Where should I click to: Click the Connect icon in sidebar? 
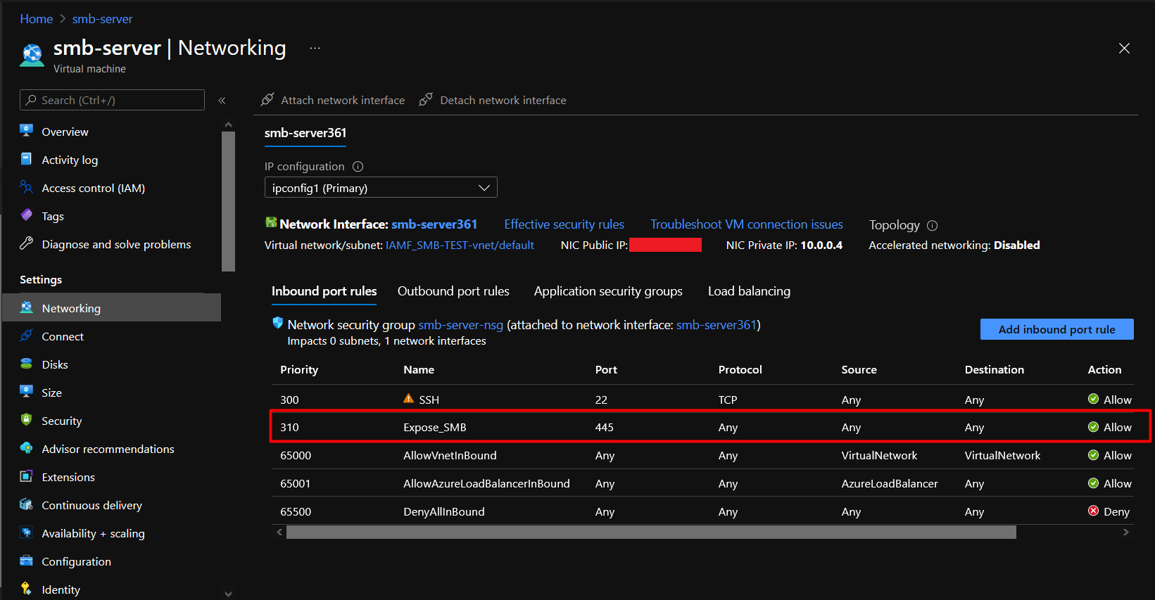click(26, 336)
